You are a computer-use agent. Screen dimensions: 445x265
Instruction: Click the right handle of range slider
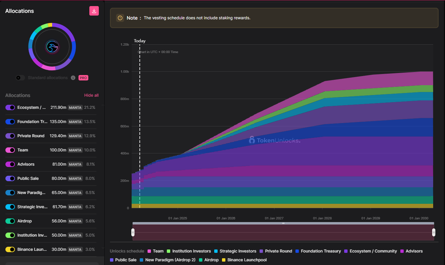click(433, 232)
